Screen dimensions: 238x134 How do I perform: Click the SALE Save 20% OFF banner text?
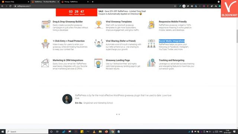tap(122, 12)
